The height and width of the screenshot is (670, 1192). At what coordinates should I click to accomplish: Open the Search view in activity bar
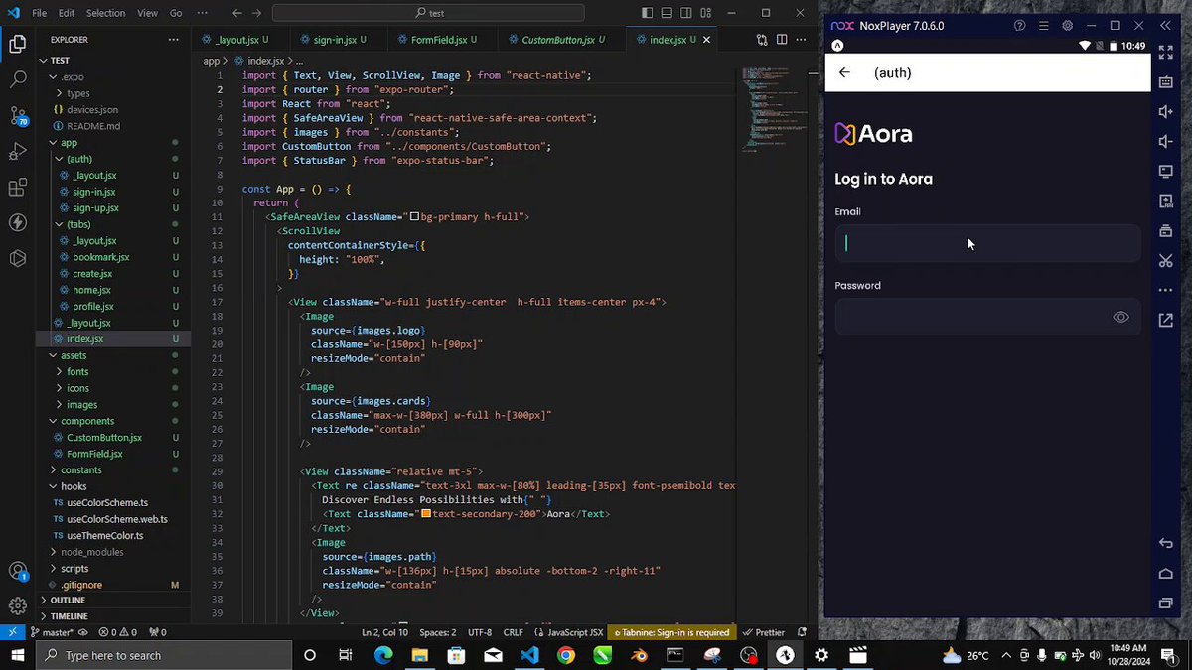(17, 80)
